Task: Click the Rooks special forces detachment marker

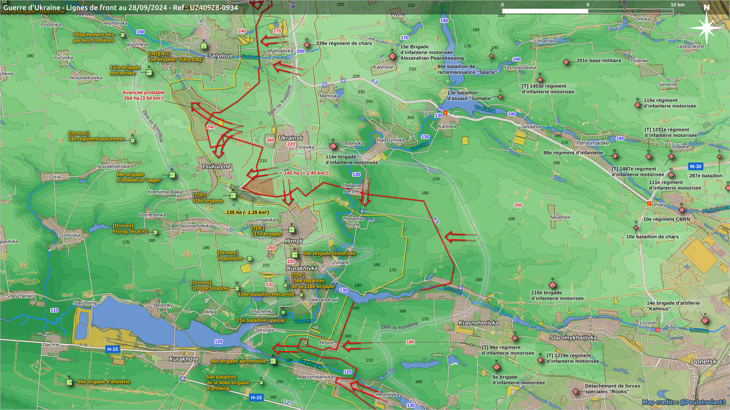Action: 575,391
